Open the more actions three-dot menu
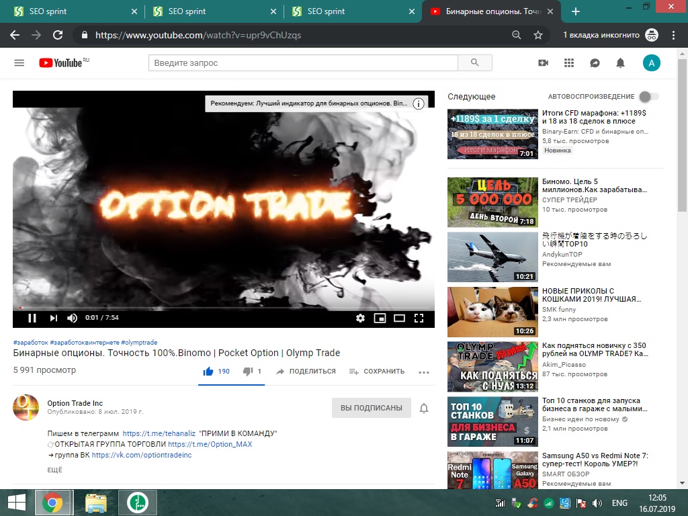Screen dimensions: 688x516 [424, 372]
